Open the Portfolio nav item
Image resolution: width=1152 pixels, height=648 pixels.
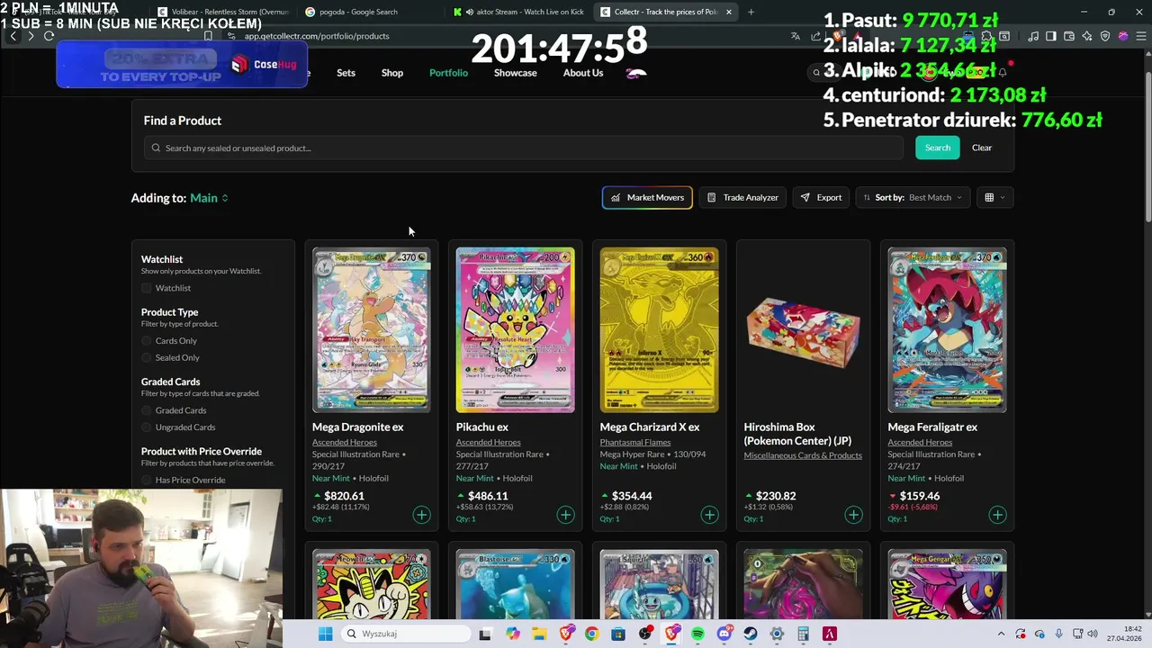(448, 73)
